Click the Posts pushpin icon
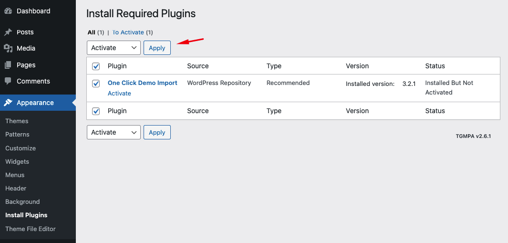This screenshot has width=508, height=243. point(8,32)
